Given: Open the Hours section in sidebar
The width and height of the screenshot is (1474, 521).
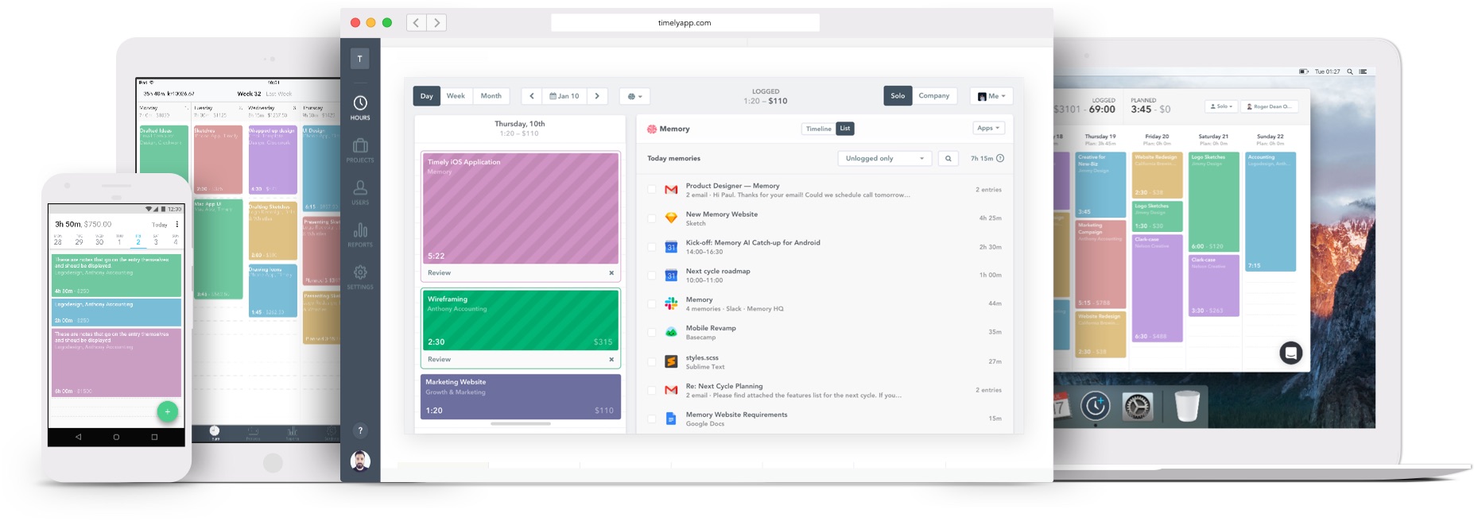Looking at the screenshot, I should tap(360, 107).
